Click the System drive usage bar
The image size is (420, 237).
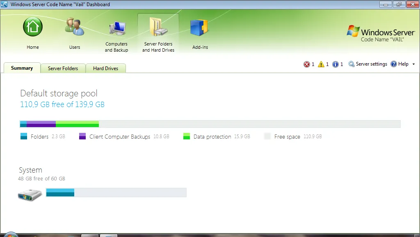click(x=116, y=193)
